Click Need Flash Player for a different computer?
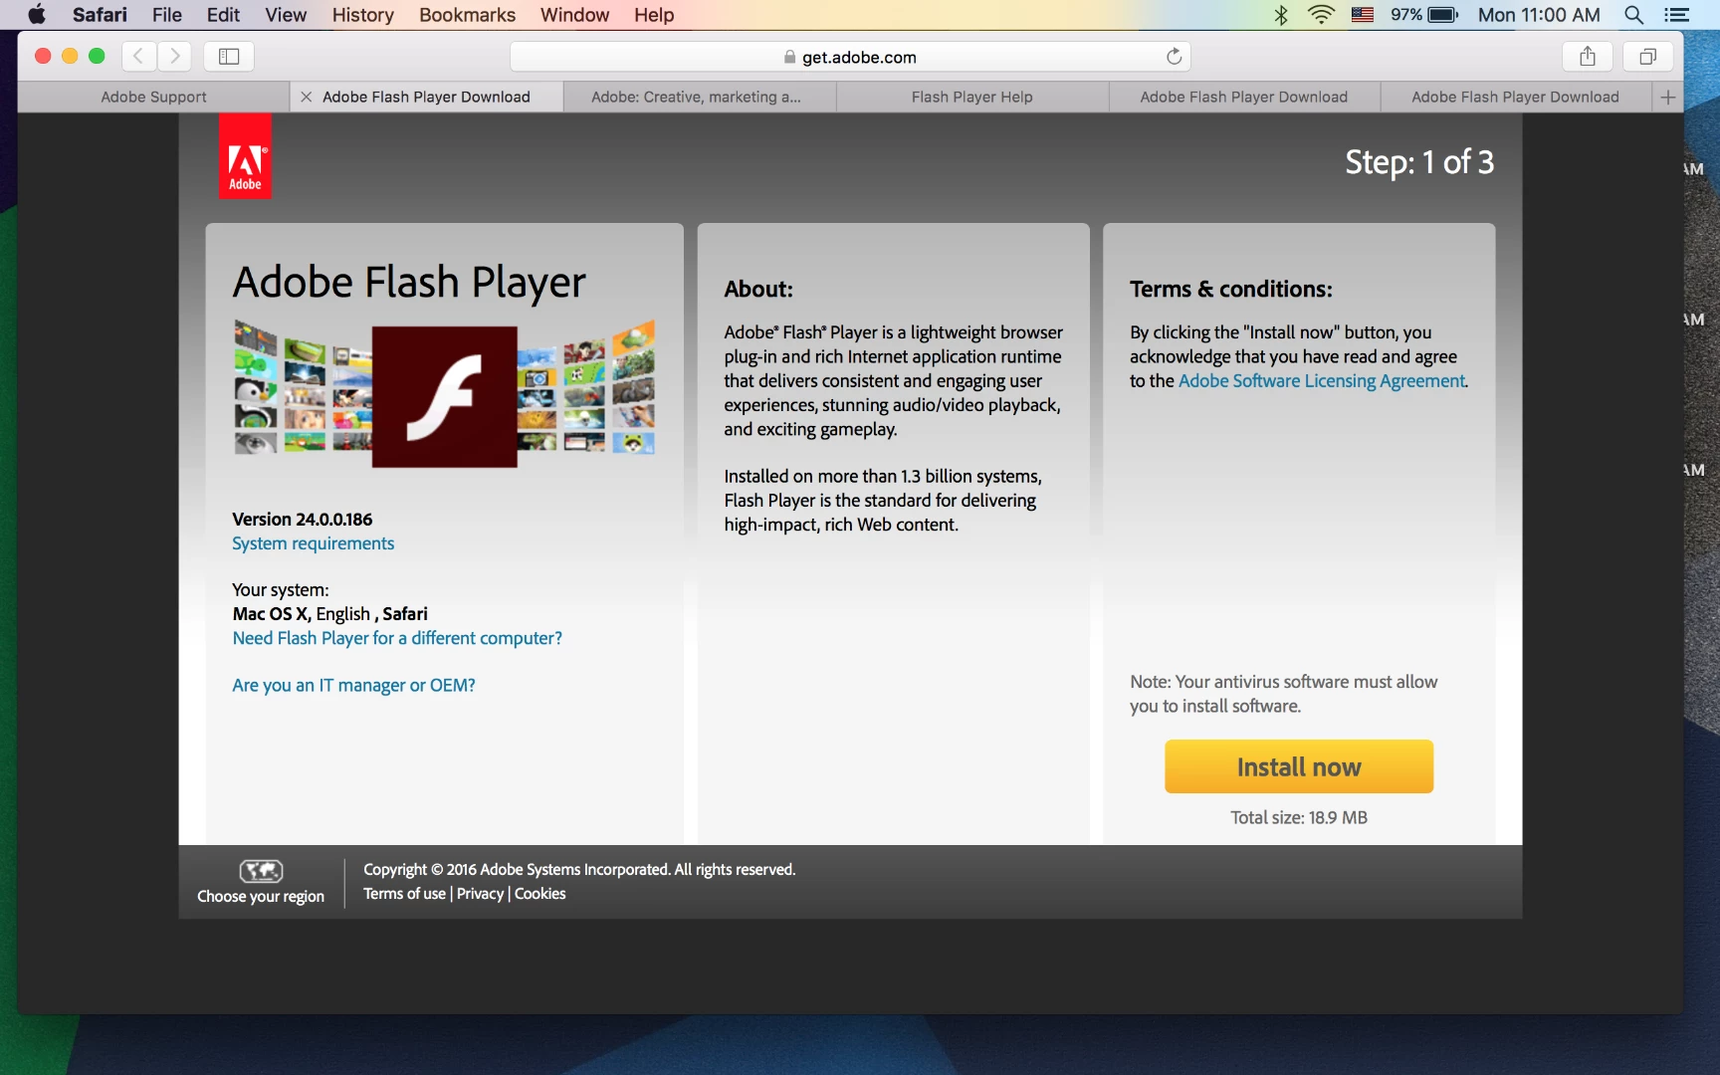 [397, 638]
